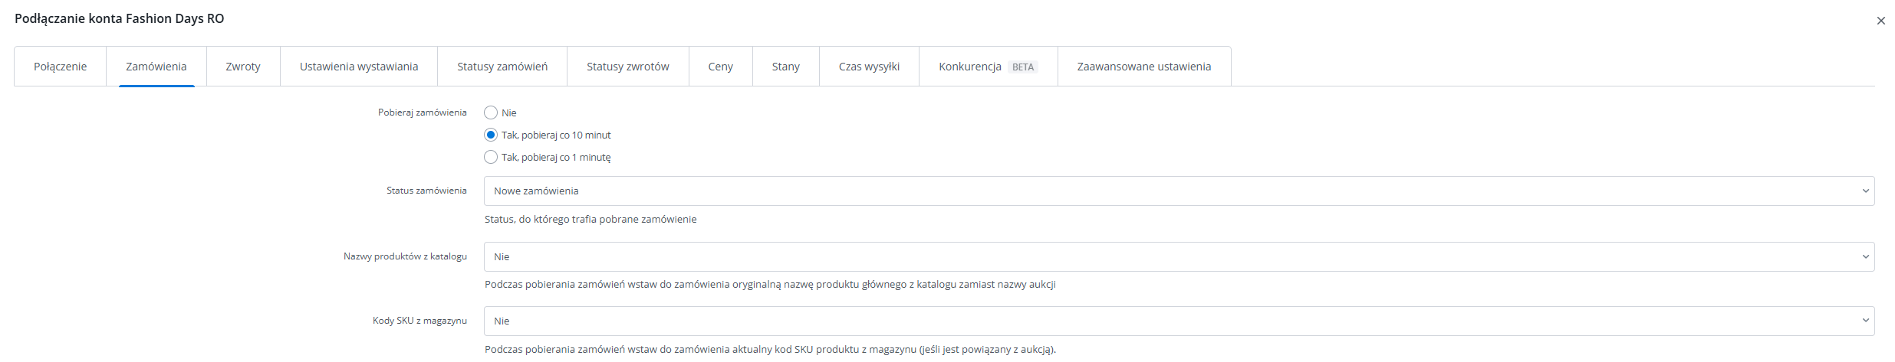Click the 'Pobieraj zamówienia' label
1895x362 pixels.
(422, 113)
